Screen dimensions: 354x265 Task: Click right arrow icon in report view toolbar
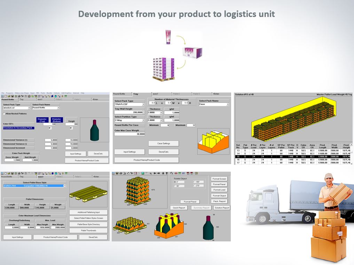pos(158,173)
